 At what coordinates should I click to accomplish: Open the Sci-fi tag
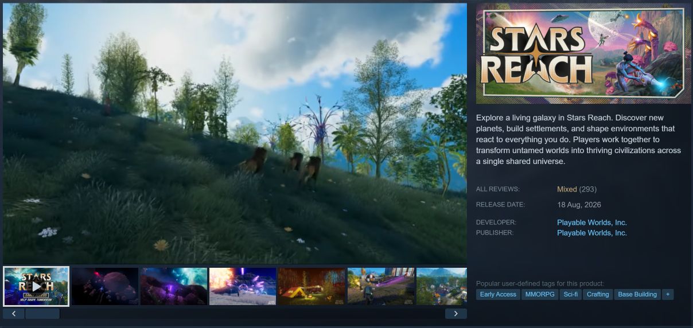(x=571, y=294)
